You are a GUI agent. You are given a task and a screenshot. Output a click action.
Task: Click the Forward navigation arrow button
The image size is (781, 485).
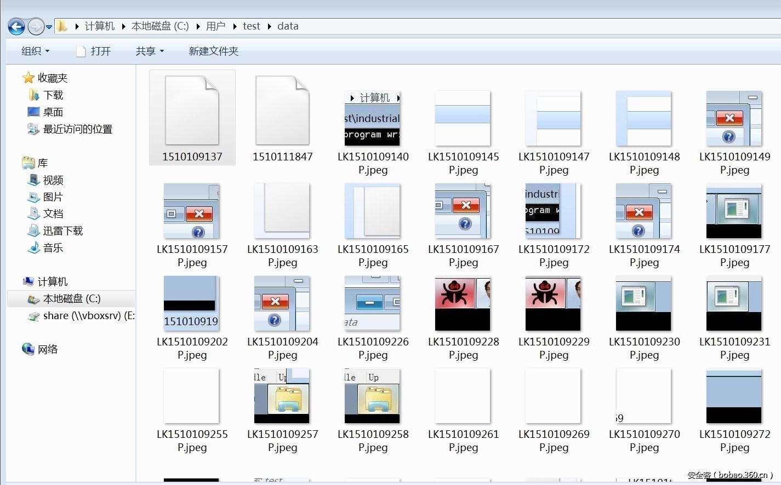(x=36, y=26)
